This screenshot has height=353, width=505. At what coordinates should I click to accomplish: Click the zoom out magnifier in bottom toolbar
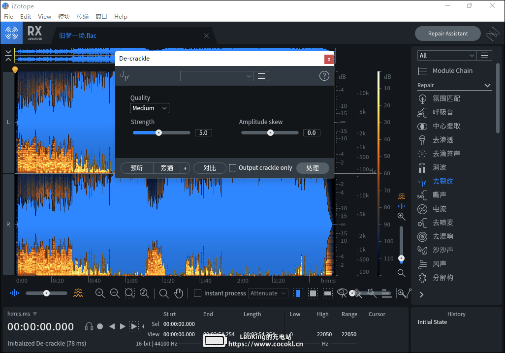click(x=115, y=293)
